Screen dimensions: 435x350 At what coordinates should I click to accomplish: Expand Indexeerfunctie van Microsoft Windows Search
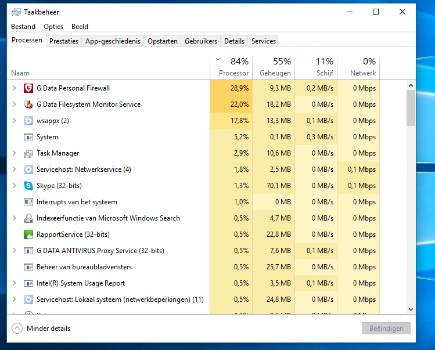(15, 218)
